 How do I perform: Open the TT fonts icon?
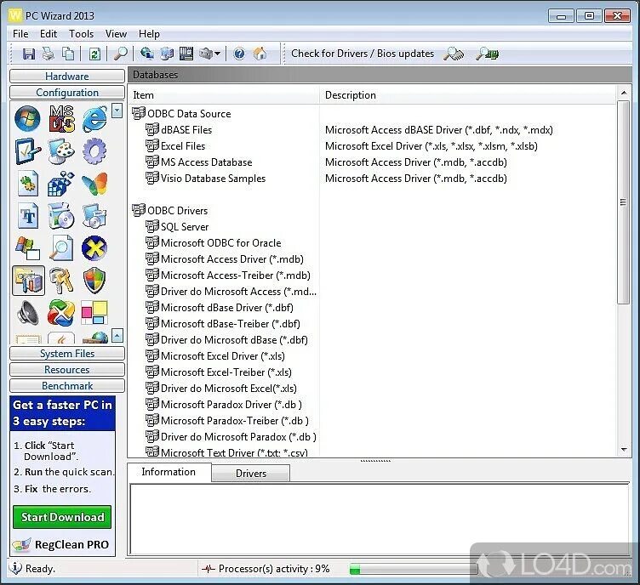pos(28,216)
